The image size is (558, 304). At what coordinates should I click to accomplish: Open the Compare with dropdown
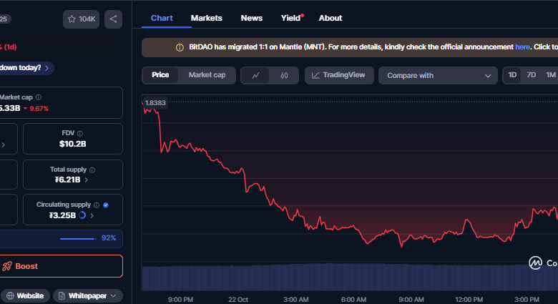[438, 76]
